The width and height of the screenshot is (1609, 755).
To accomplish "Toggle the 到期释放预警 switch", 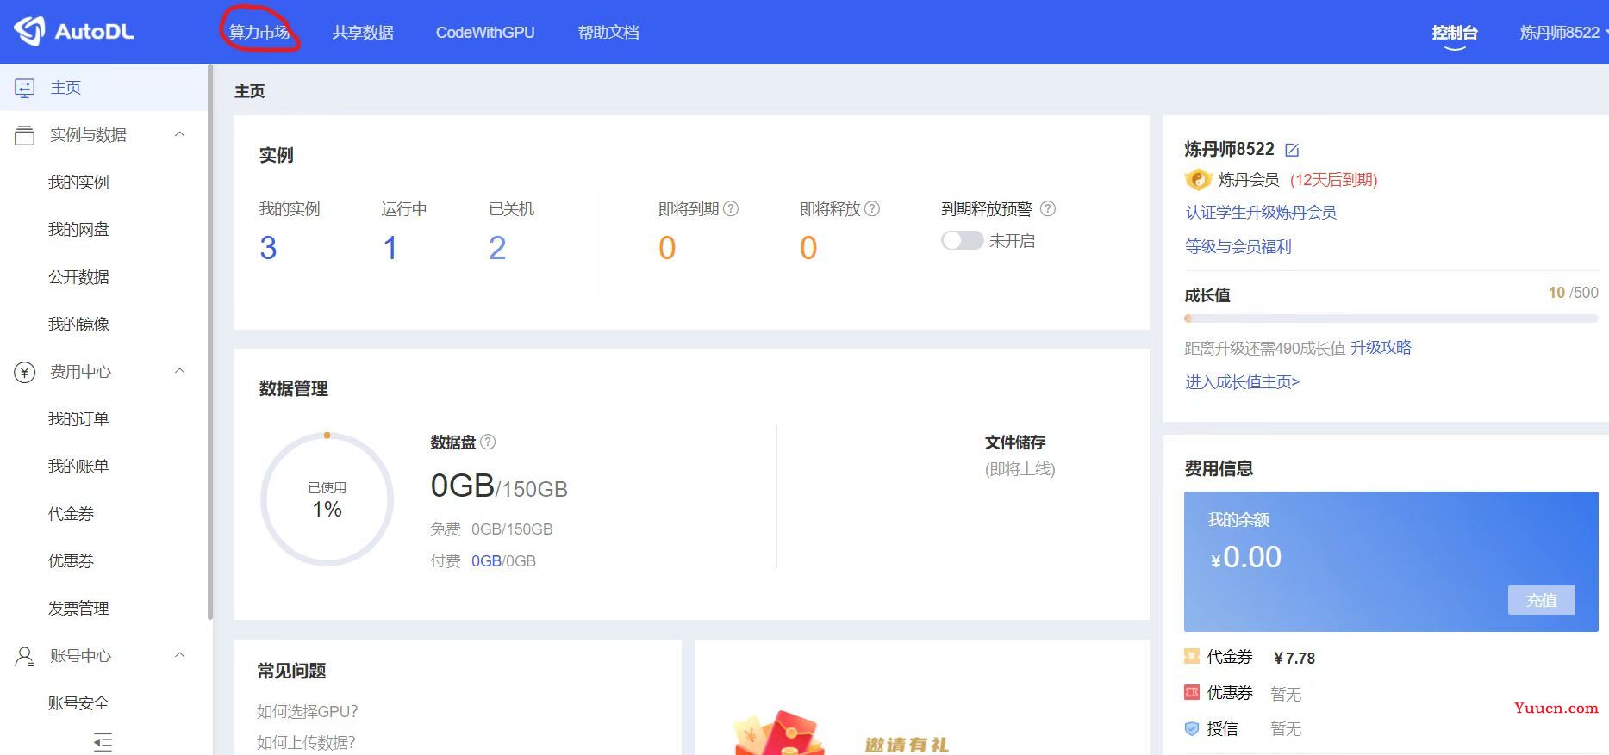I will pos(962,241).
